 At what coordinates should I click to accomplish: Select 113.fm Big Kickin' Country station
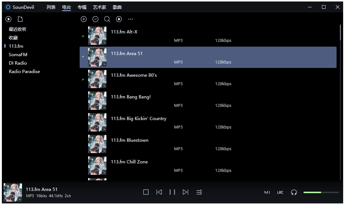[x=208, y=122]
